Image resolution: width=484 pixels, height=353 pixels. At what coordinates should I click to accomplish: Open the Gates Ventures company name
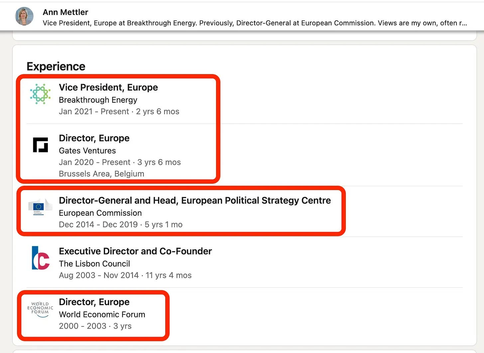point(87,151)
